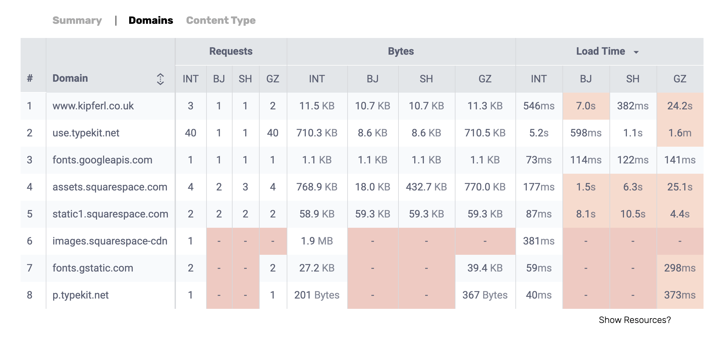Click the 8.1s load time cell
Viewport: 728px width, 341px height.
tap(586, 214)
